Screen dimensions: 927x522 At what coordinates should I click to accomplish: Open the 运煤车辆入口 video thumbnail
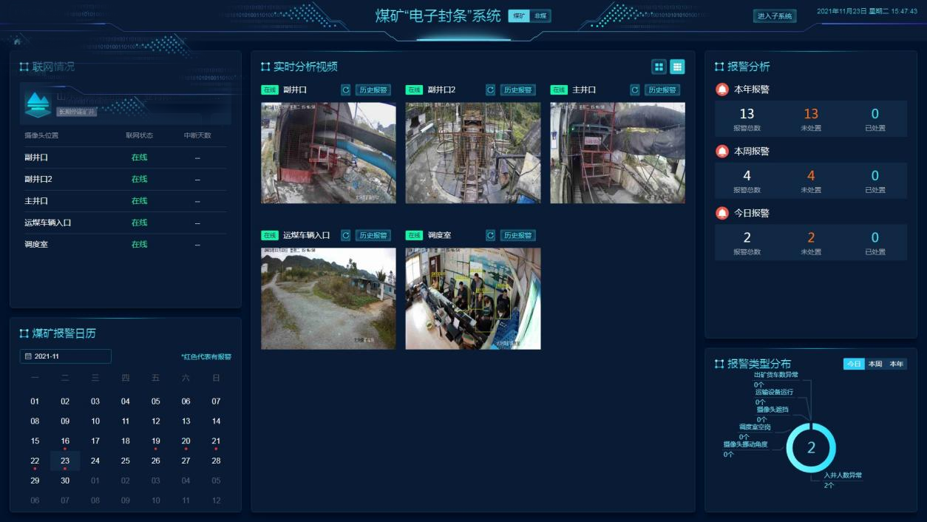tap(328, 298)
